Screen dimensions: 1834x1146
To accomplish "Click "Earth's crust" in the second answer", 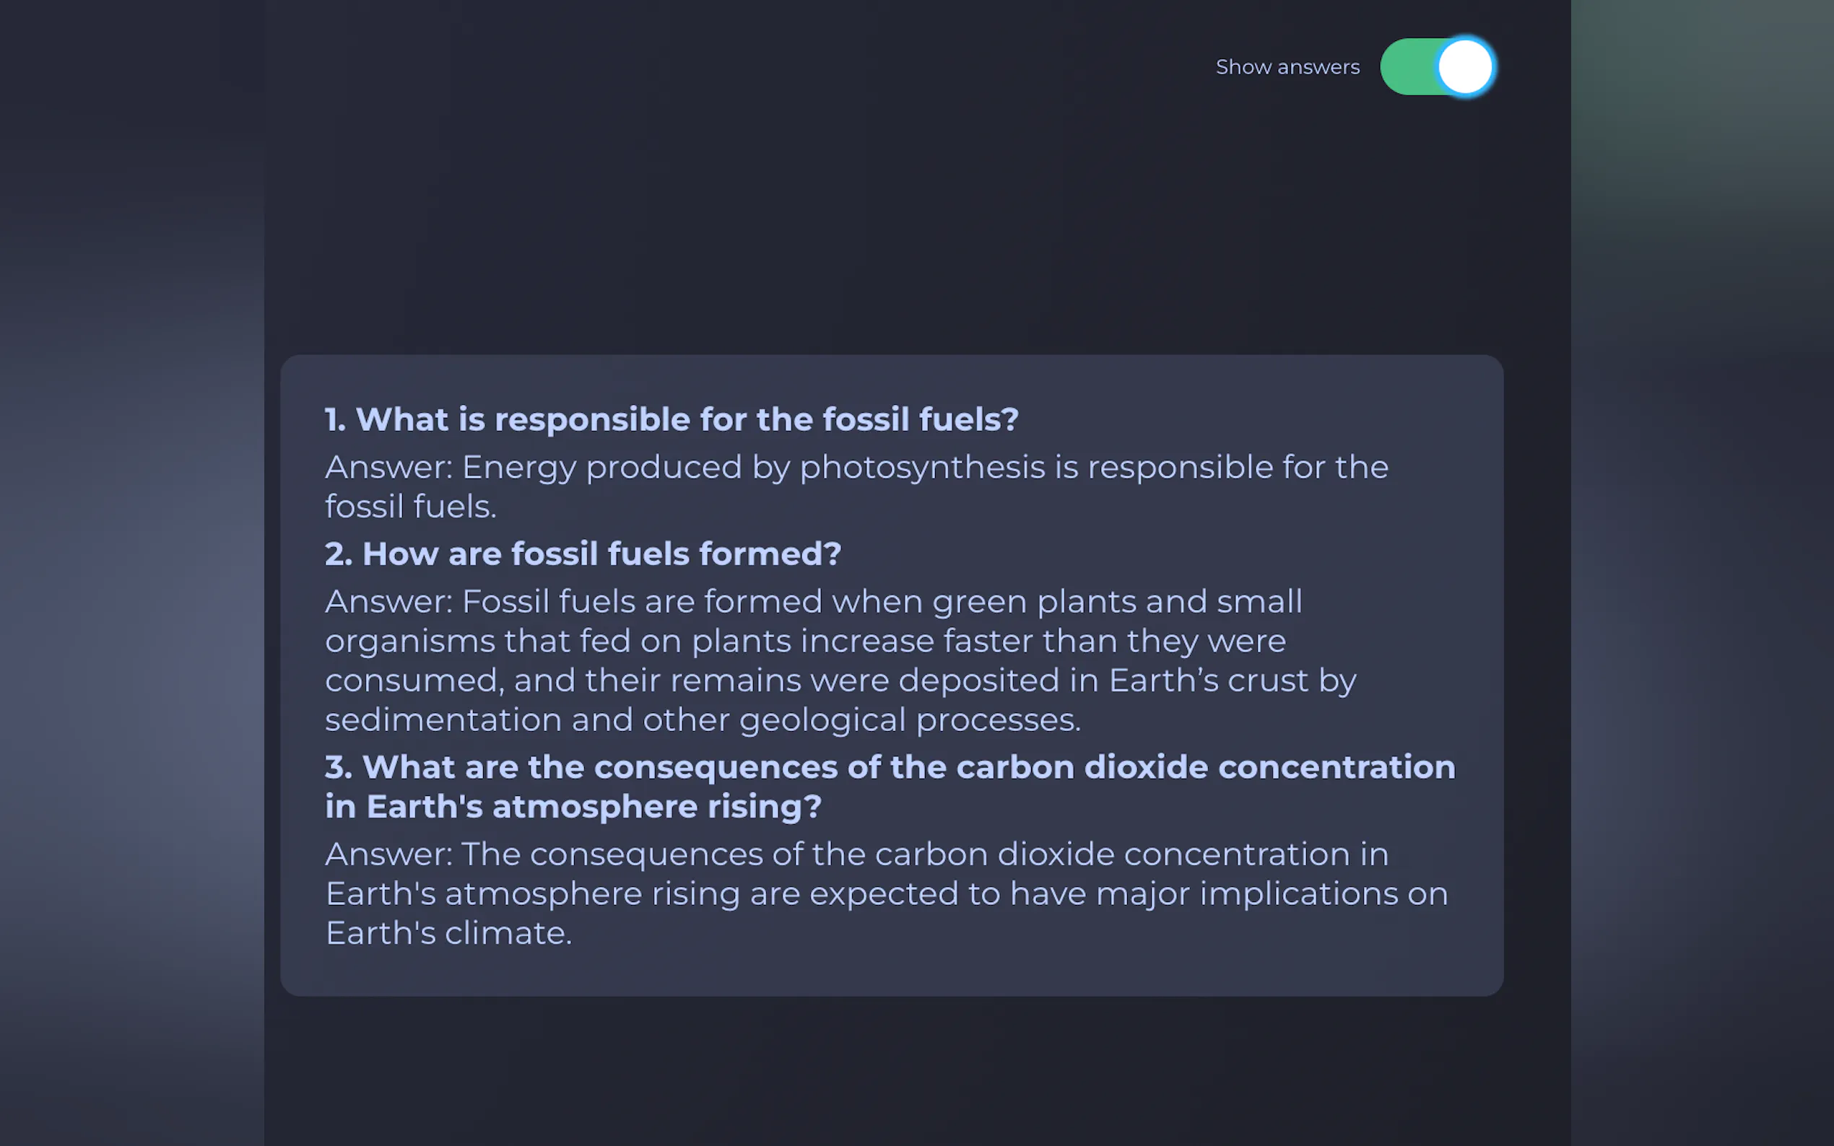I will (1209, 680).
